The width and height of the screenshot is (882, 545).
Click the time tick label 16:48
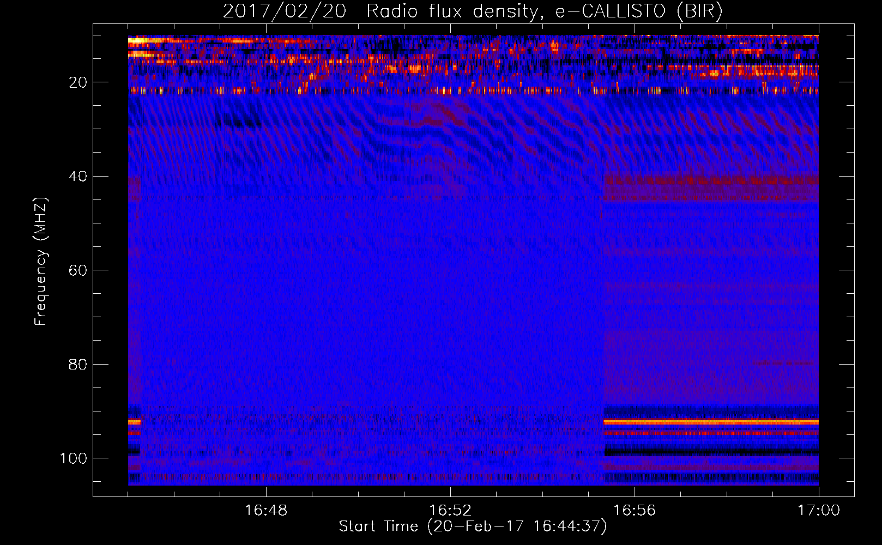pos(266,510)
